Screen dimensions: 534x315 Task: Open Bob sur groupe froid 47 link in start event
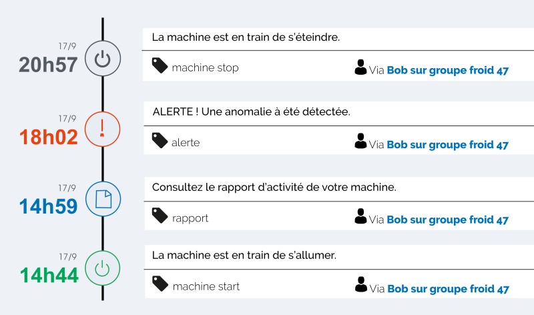[448, 289]
